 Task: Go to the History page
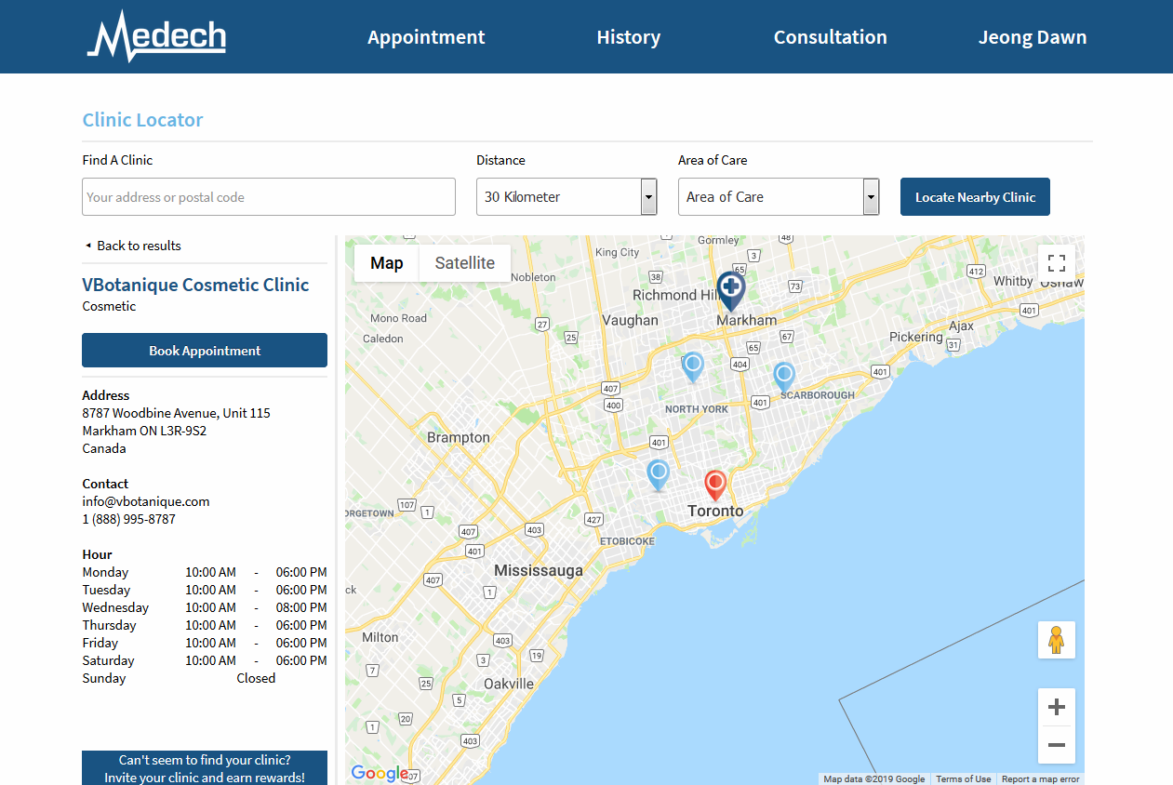click(628, 37)
